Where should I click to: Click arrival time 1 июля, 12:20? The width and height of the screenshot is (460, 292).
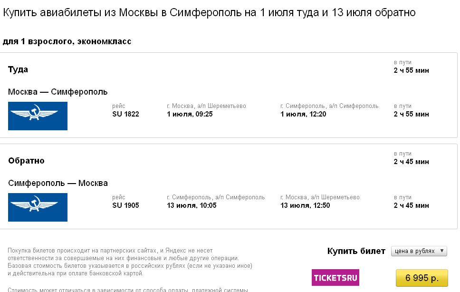click(x=303, y=114)
